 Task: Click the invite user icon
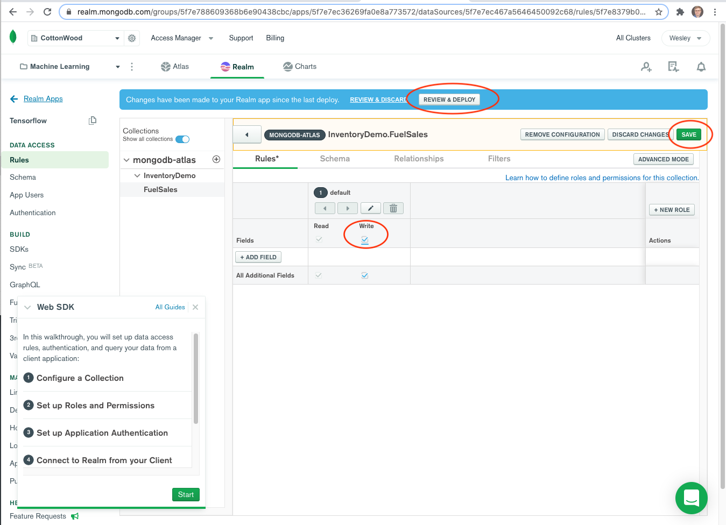[646, 67]
